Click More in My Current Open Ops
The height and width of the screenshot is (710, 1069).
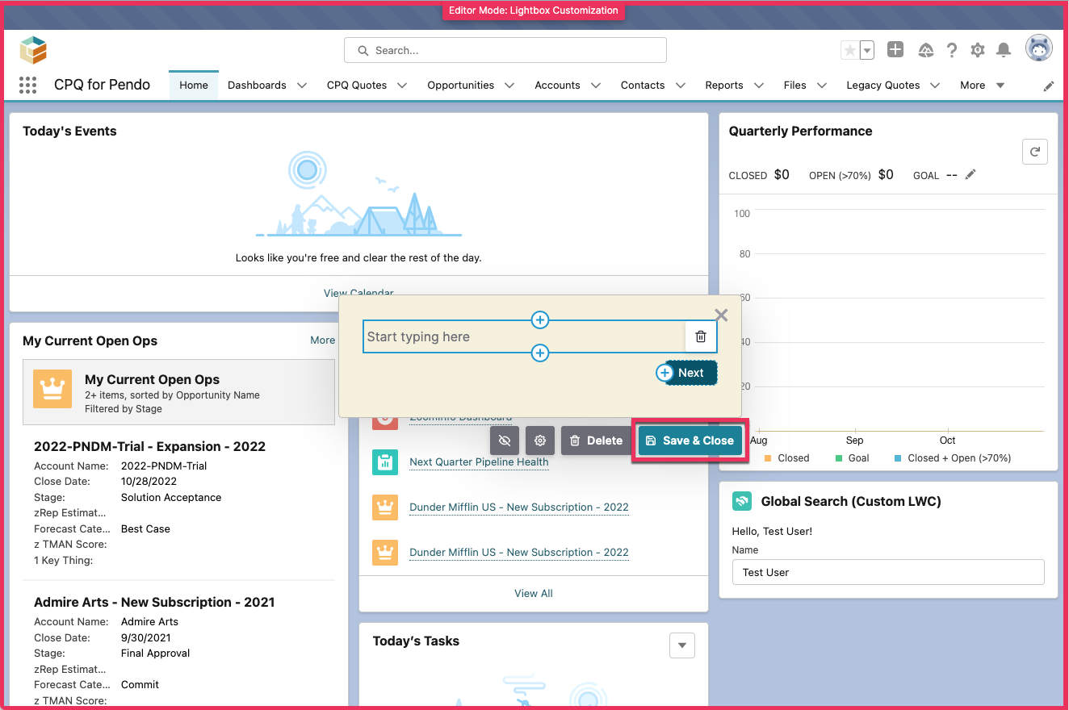323,340
